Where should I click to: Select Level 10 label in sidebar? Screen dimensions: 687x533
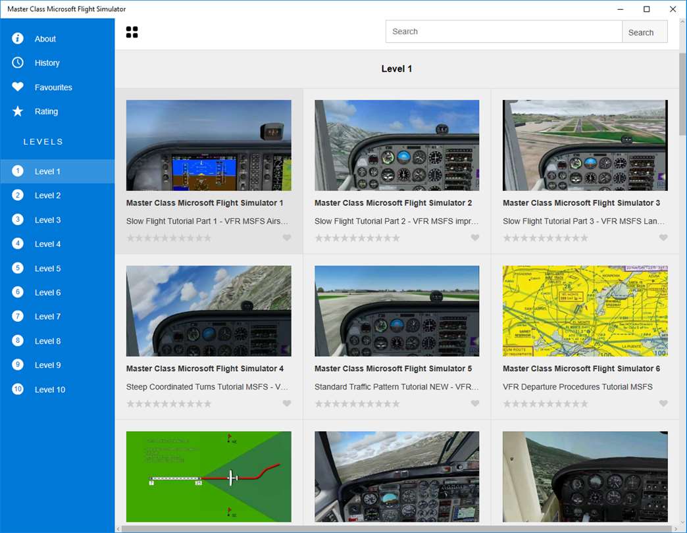(49, 390)
